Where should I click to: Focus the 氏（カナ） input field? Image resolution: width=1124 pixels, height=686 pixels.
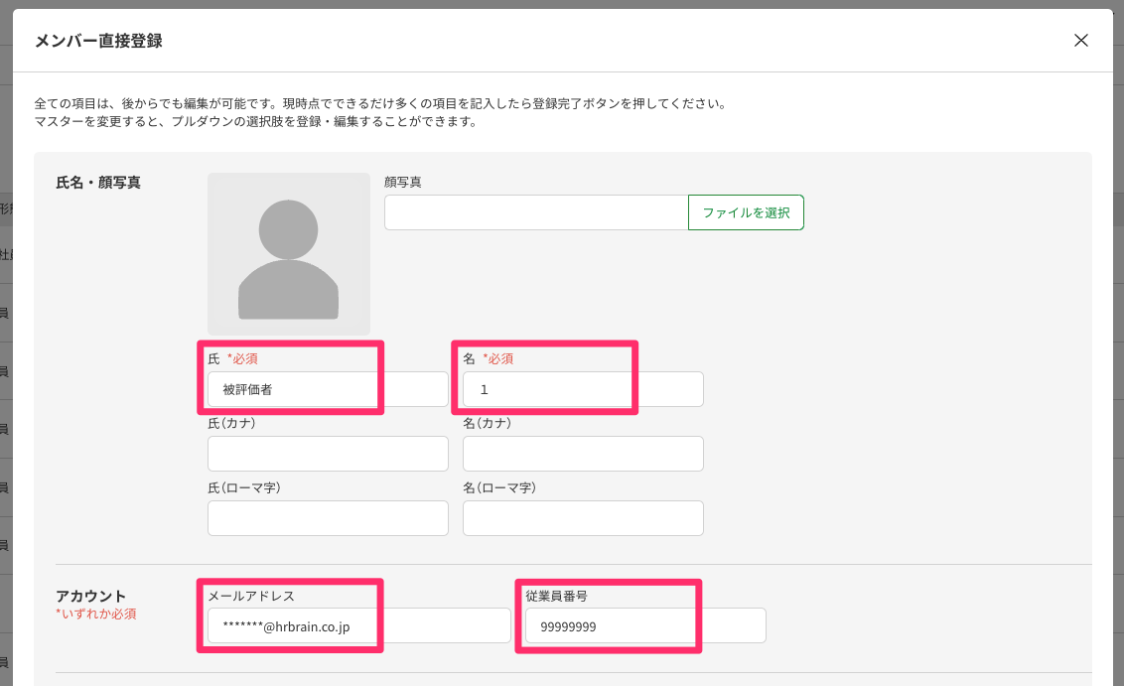point(328,453)
